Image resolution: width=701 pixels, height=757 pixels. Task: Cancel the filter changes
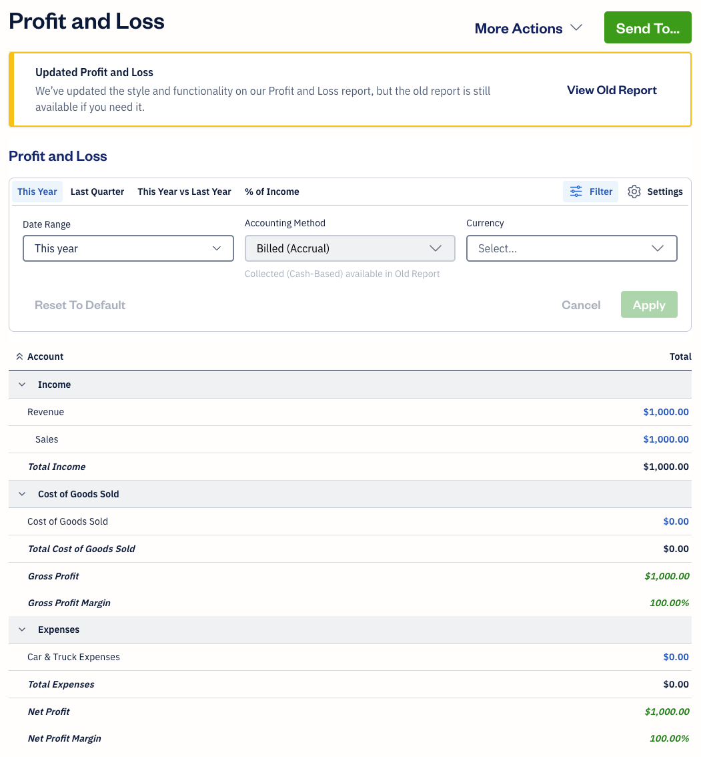click(581, 305)
